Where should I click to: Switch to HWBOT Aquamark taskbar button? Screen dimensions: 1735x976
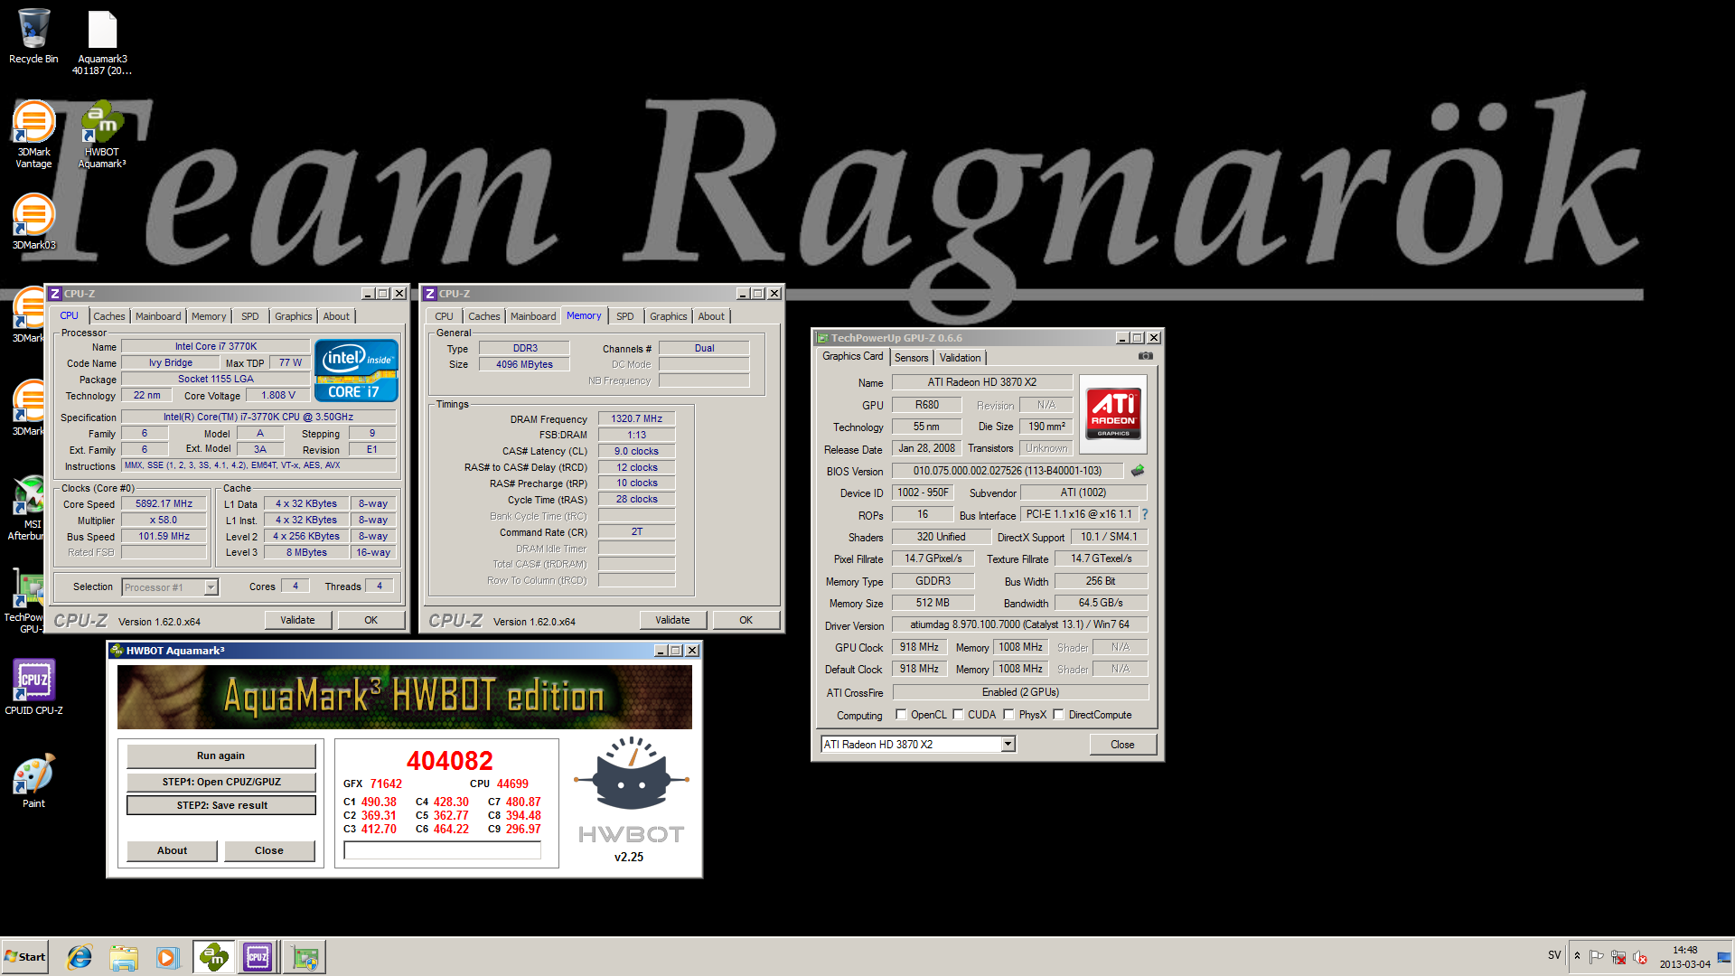(214, 957)
